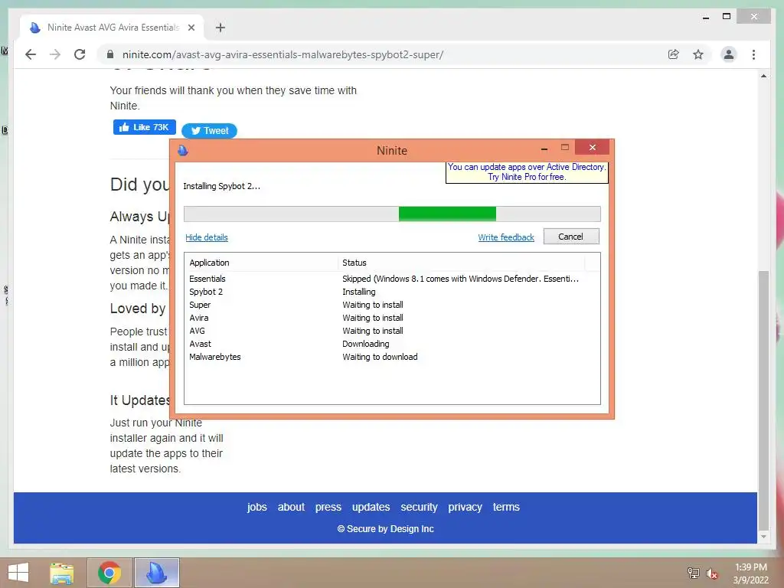This screenshot has width=784, height=588.
Task: Open the privacy footer link
Action: tap(465, 507)
